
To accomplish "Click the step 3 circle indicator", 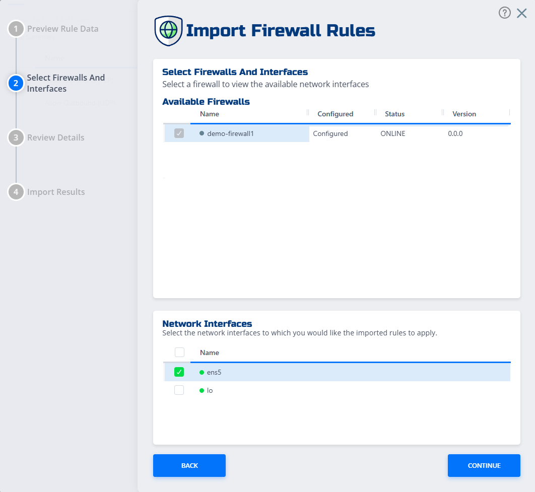I will pos(16,137).
